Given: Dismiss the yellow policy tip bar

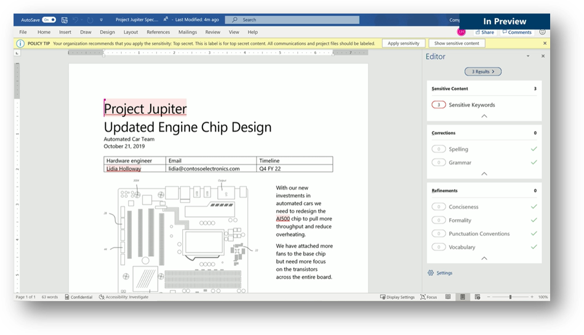Looking at the screenshot, I should pos(545,43).
